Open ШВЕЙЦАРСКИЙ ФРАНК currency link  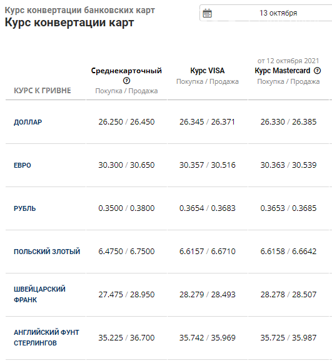[x=39, y=295]
